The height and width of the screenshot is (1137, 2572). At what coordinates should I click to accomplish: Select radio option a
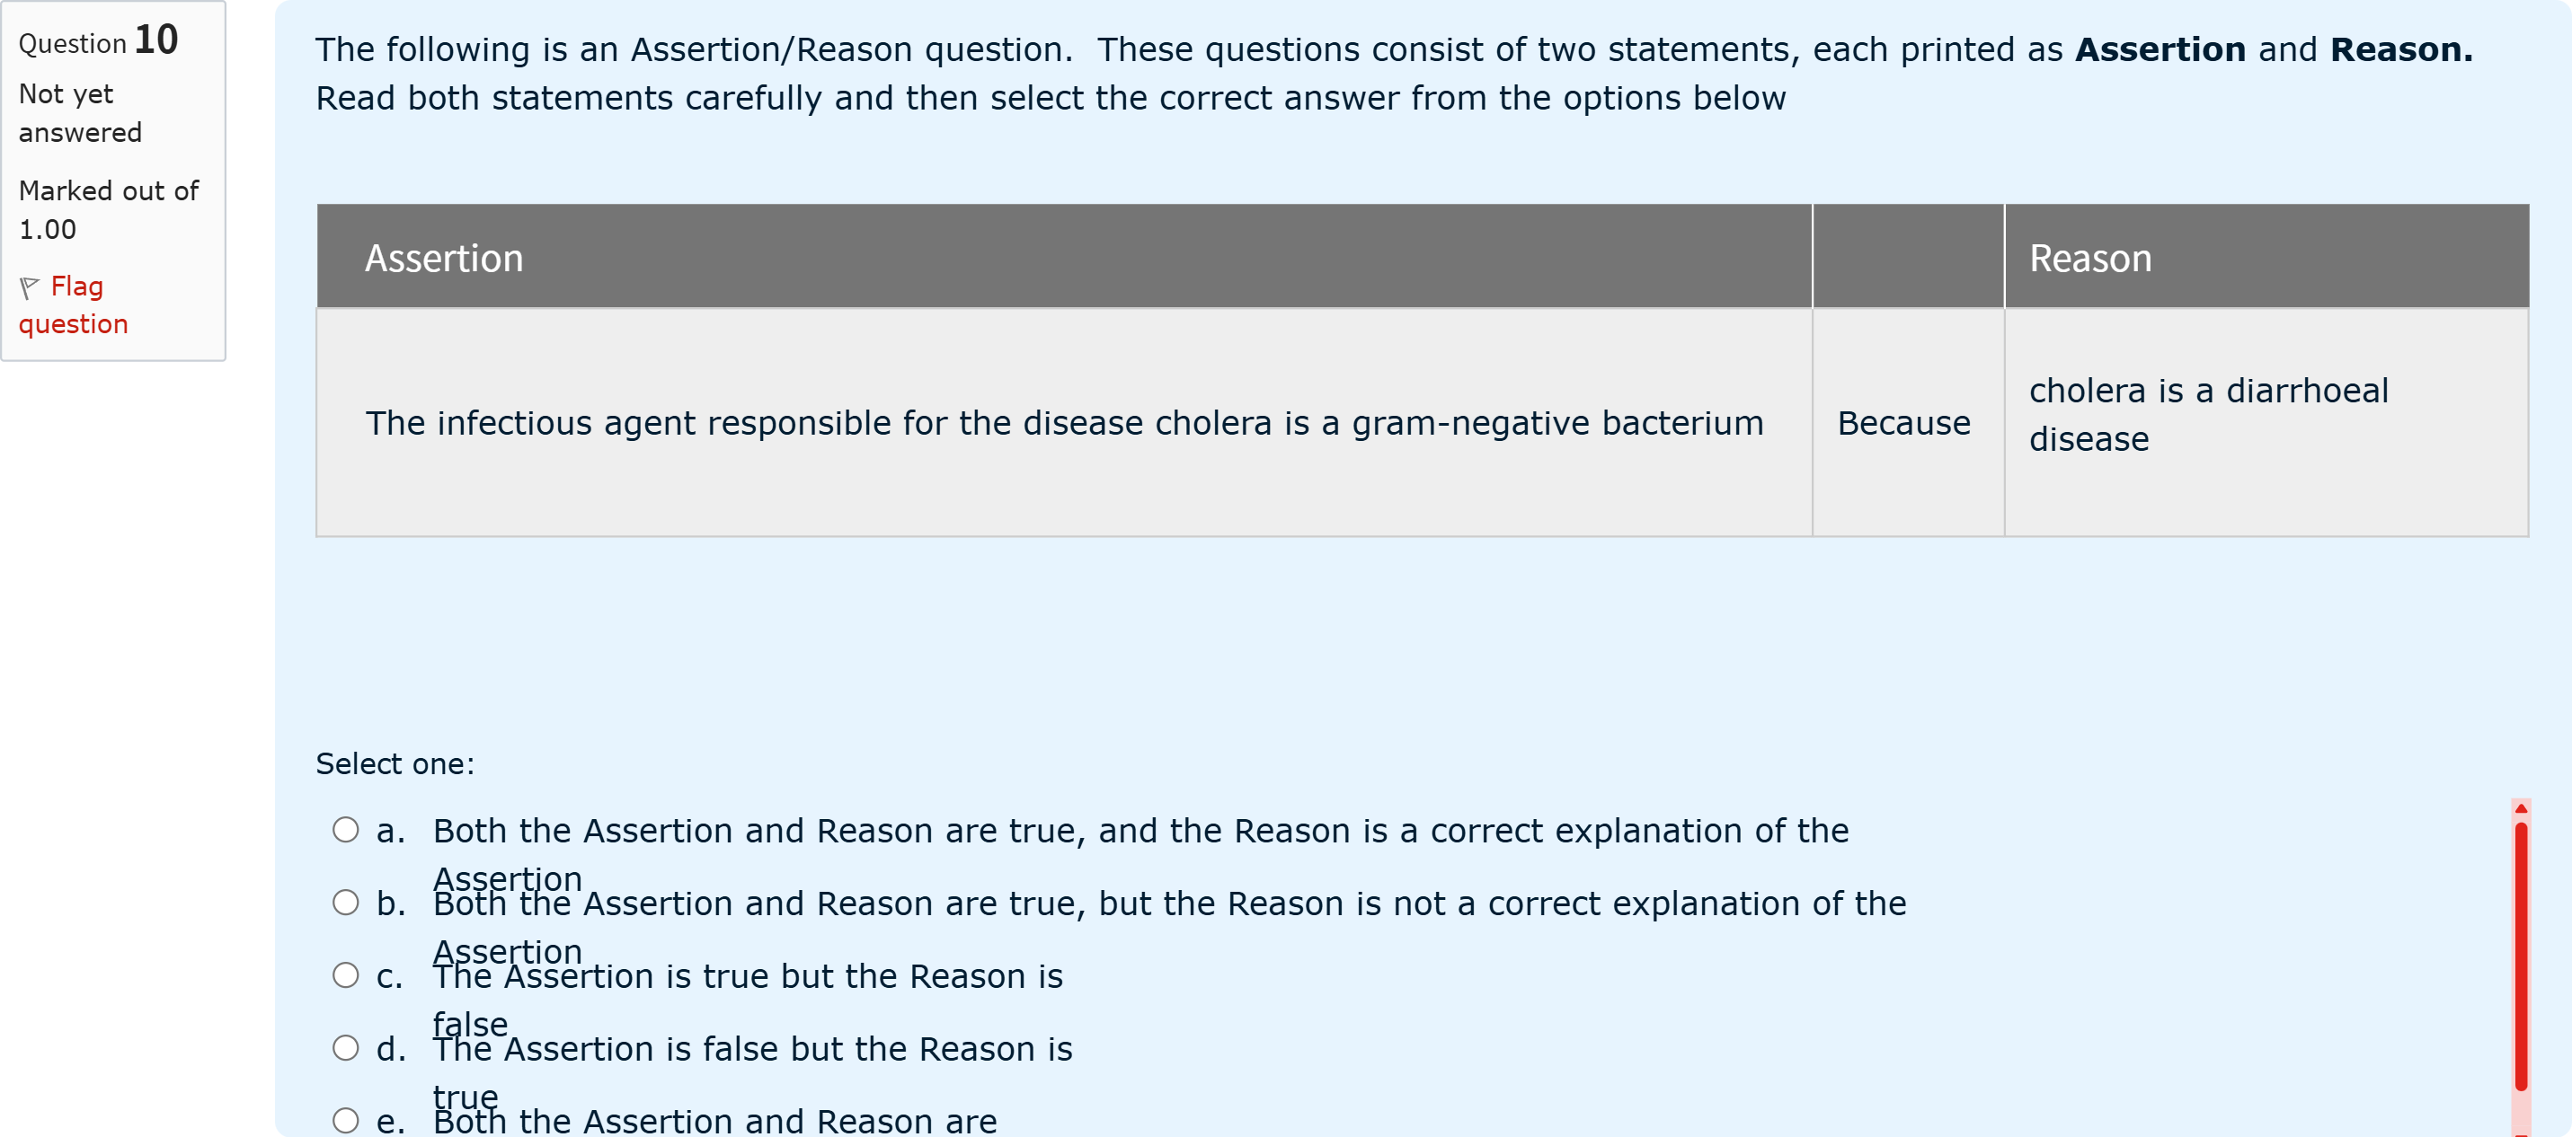click(x=345, y=830)
